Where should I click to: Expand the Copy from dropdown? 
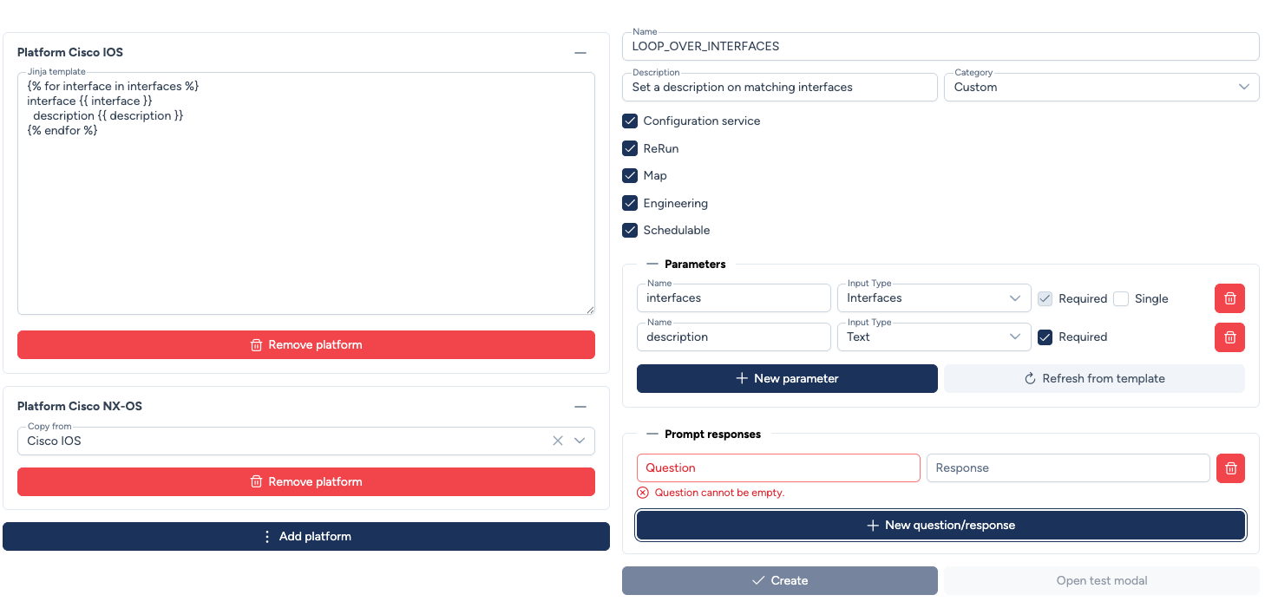580,441
